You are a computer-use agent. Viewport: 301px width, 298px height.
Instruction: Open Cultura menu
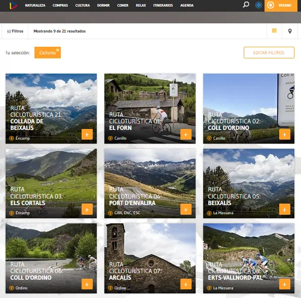(83, 6)
